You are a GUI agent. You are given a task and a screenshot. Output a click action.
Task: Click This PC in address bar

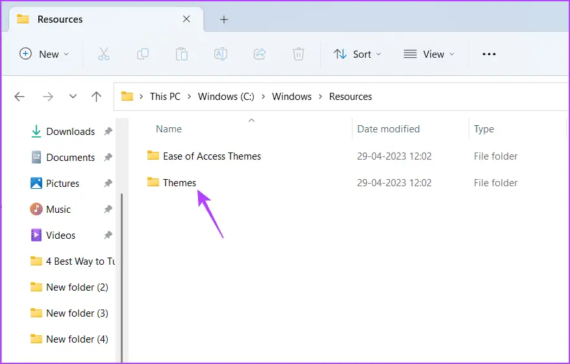(x=165, y=97)
